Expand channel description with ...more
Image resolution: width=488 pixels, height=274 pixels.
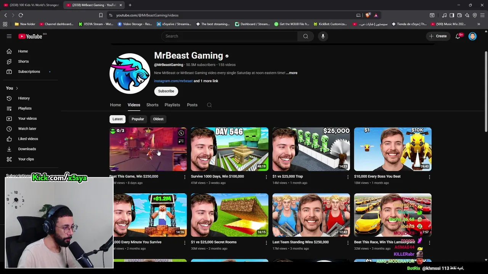point(292,73)
